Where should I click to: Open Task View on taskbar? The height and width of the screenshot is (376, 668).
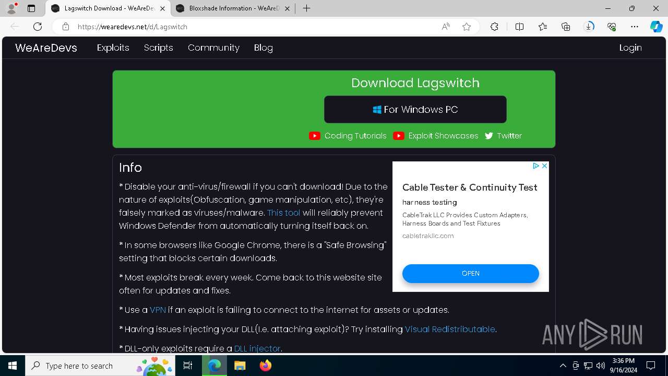point(188,366)
